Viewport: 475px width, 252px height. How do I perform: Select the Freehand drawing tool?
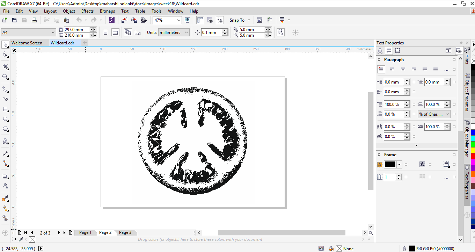[x=5, y=89]
